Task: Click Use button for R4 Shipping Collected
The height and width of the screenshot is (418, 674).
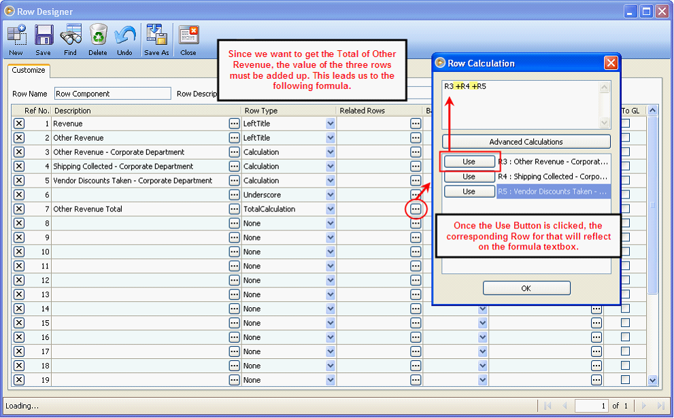Action: click(x=469, y=177)
